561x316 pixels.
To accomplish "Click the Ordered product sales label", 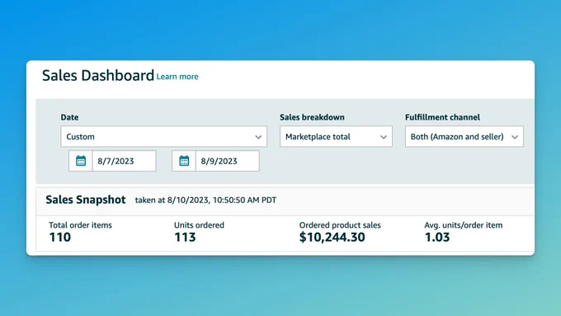I will coord(340,225).
